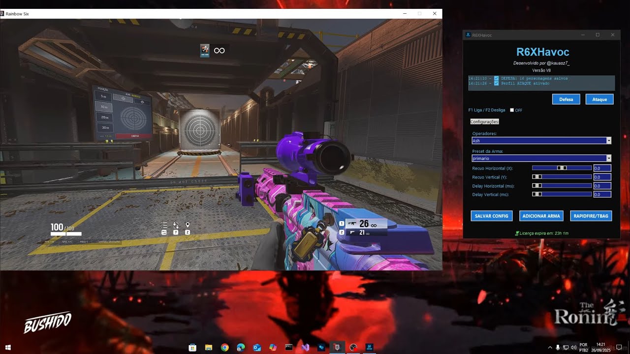Select primary weapon slot 1 in HUD
This screenshot has height=354, width=630.
tap(342, 224)
